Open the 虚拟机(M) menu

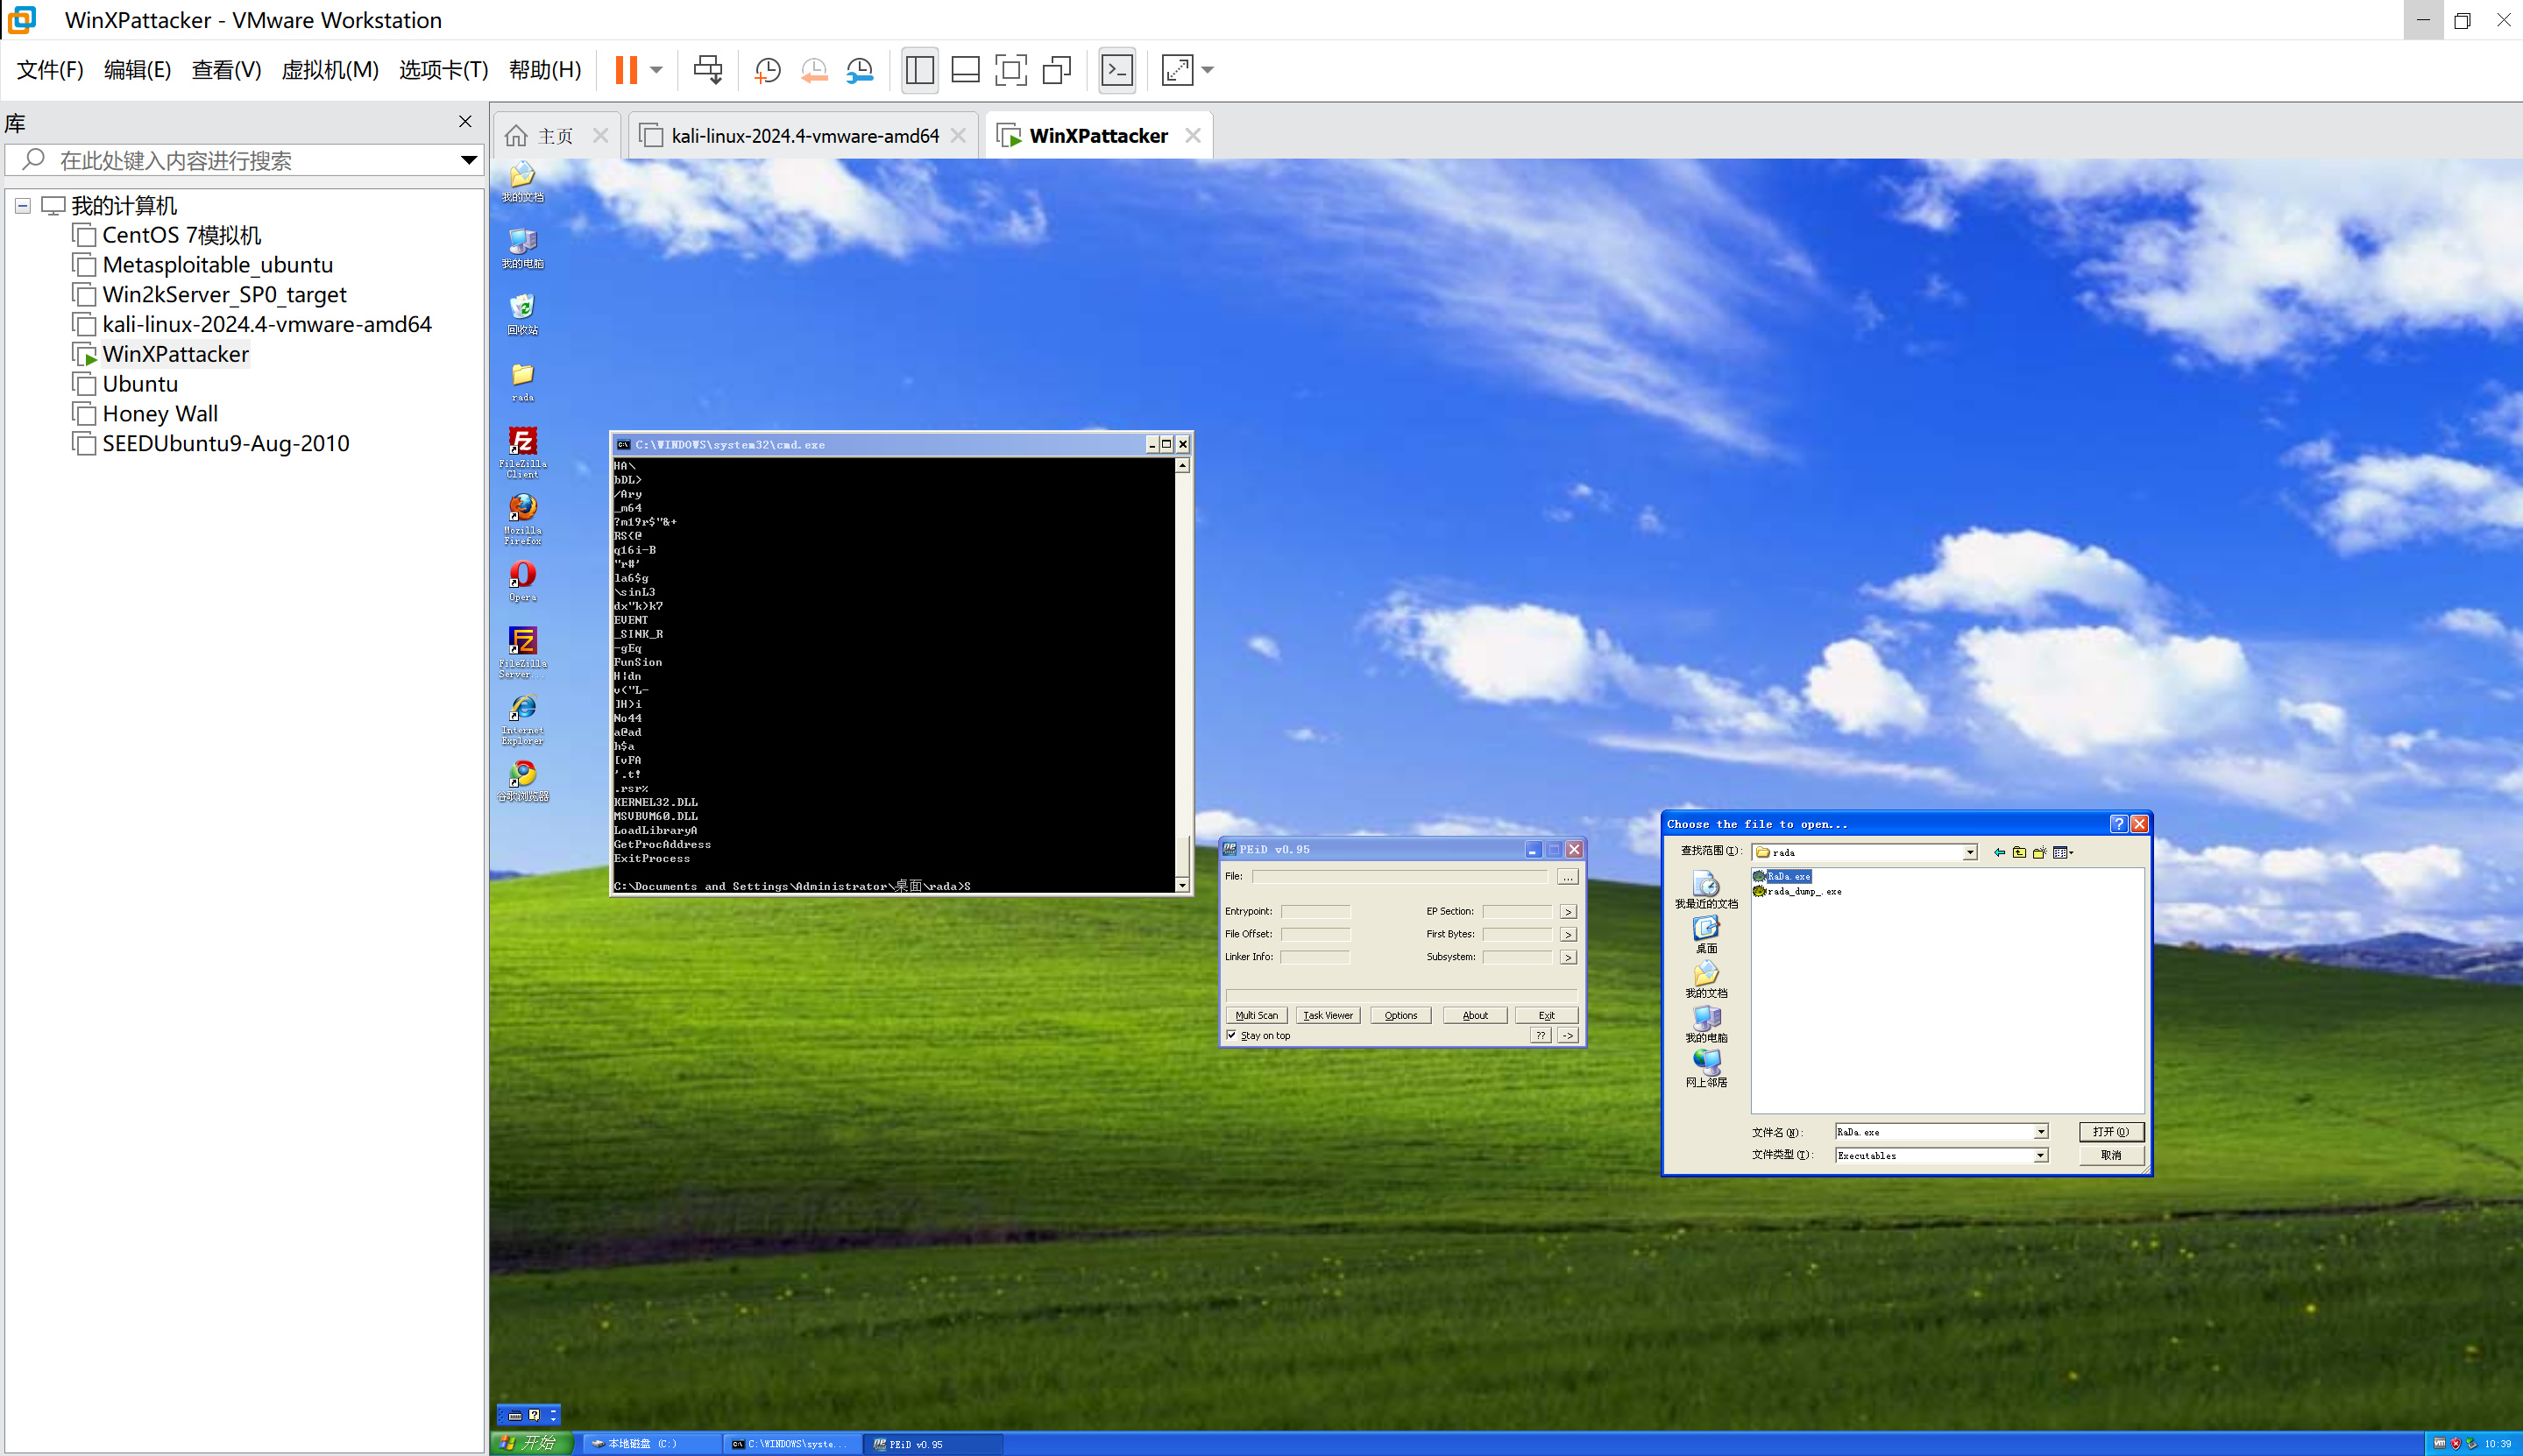click(330, 70)
